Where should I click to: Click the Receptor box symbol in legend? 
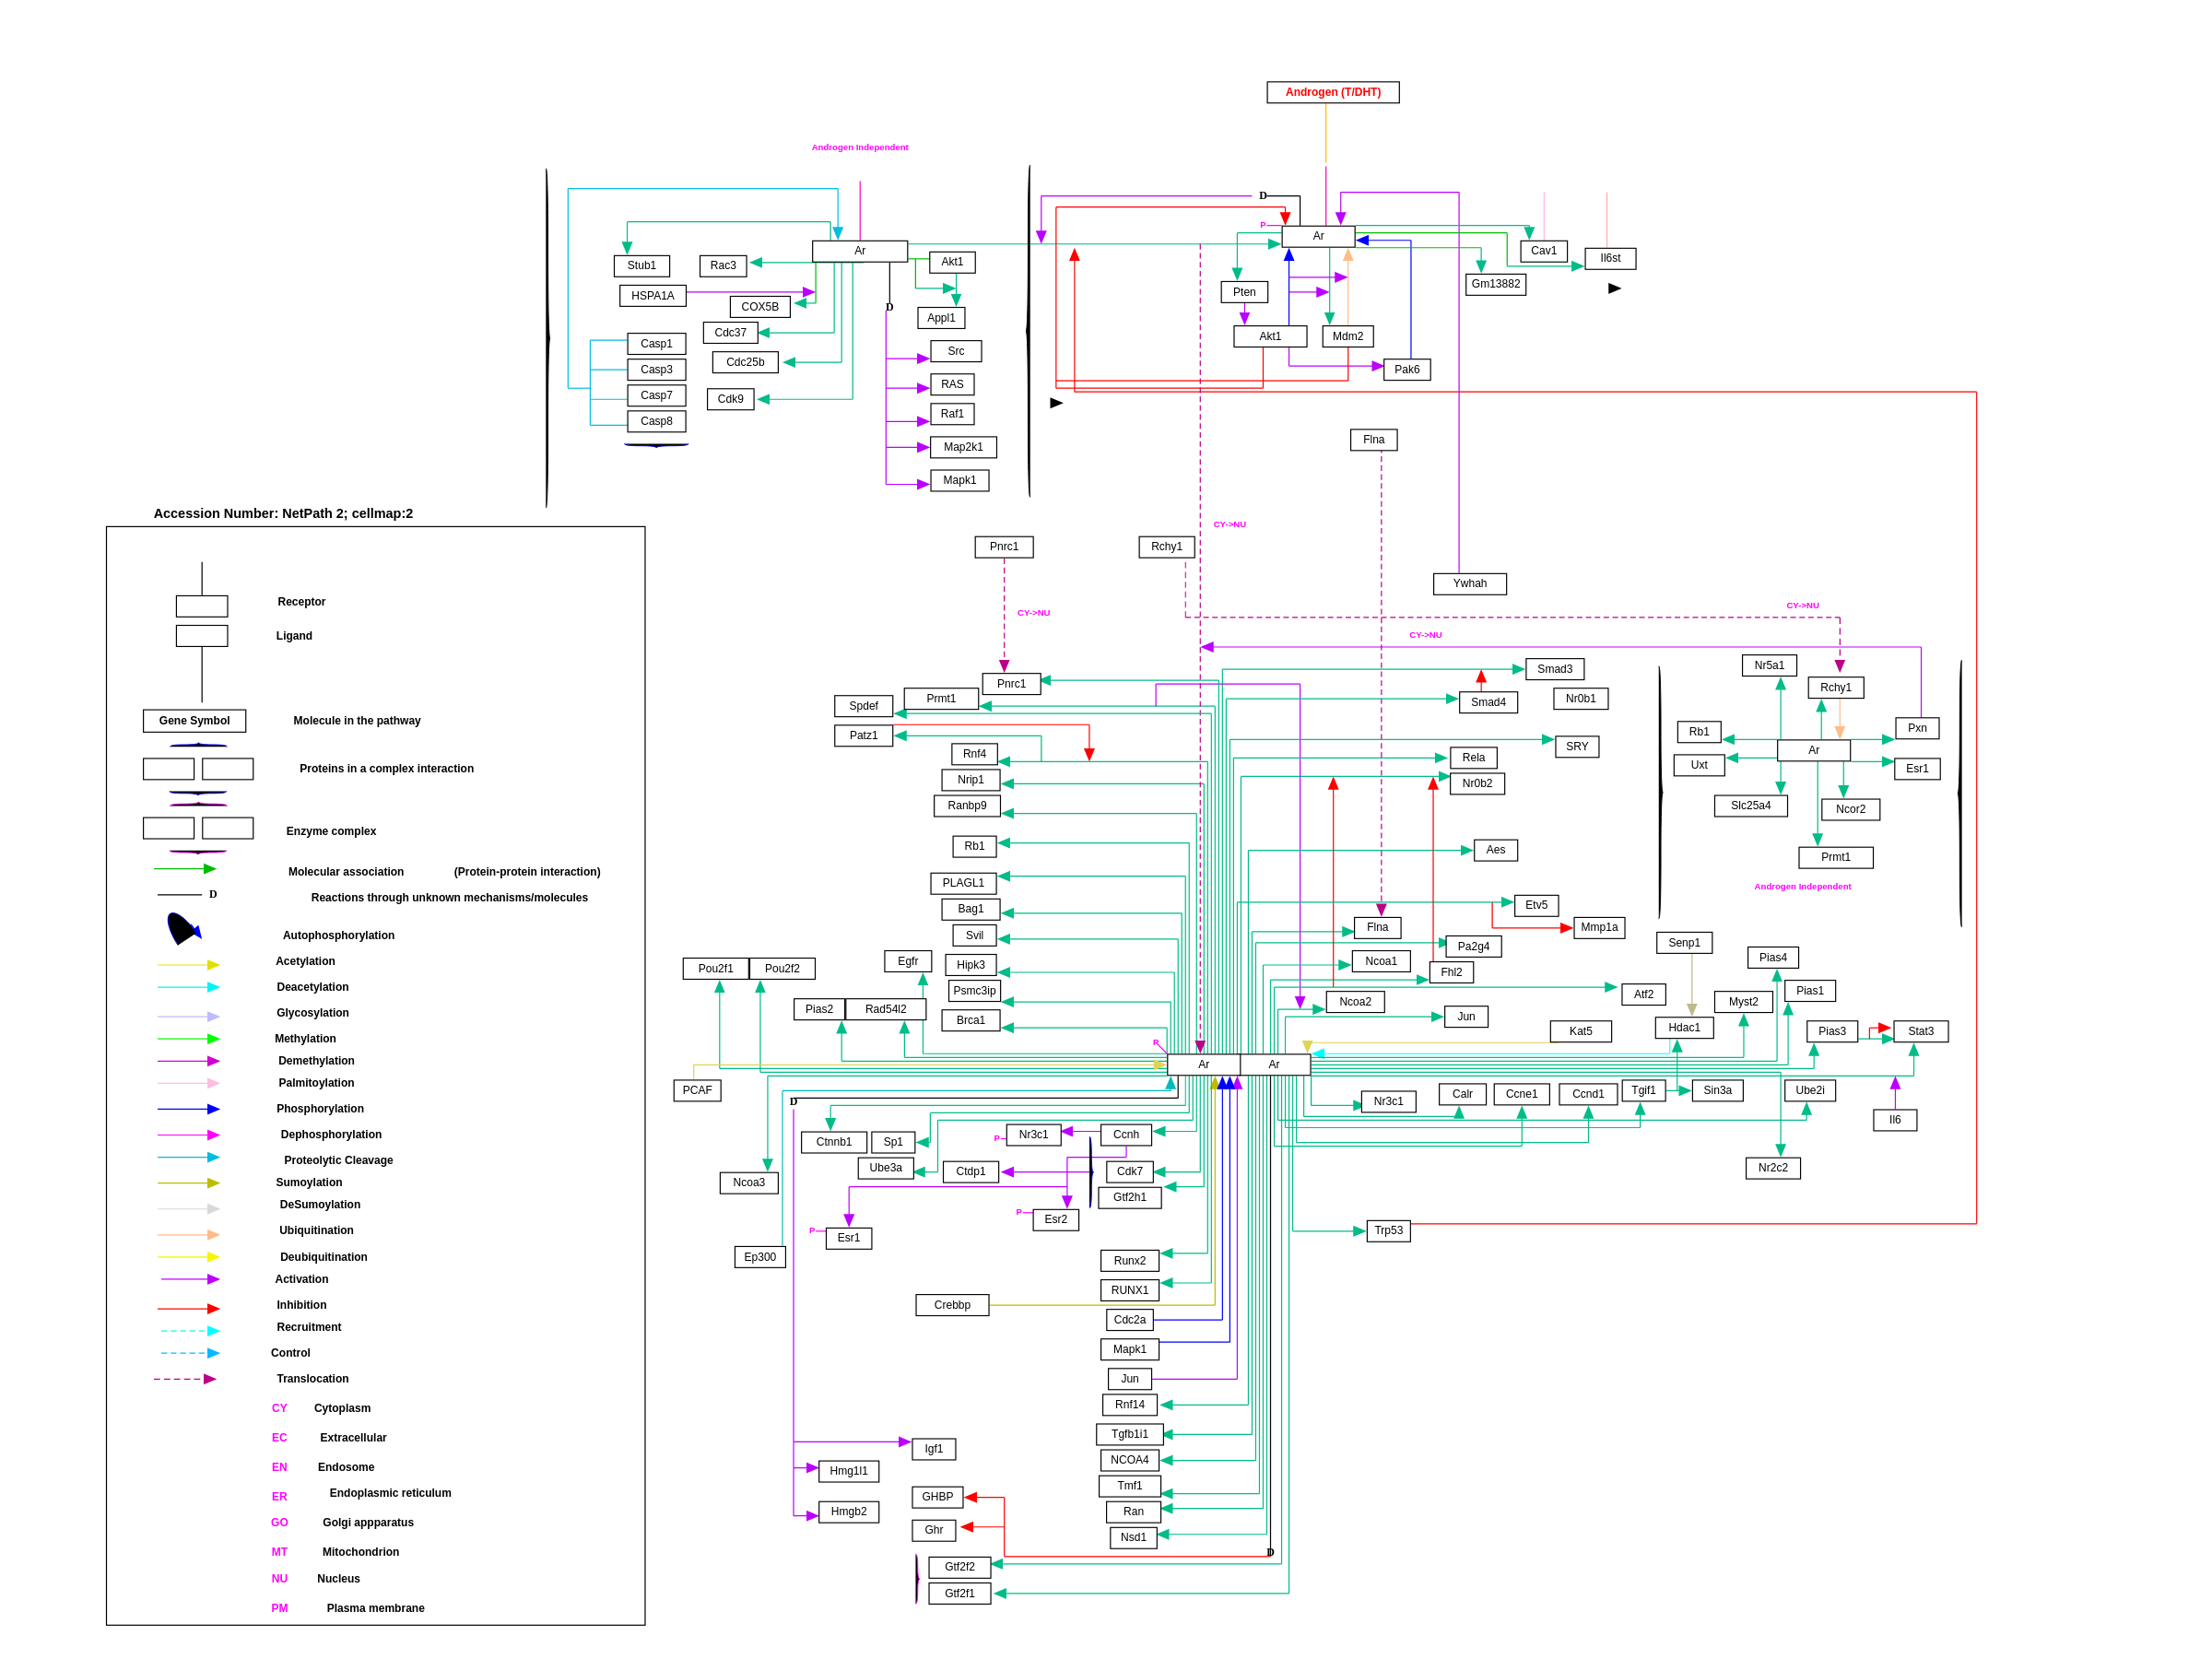coord(202,606)
